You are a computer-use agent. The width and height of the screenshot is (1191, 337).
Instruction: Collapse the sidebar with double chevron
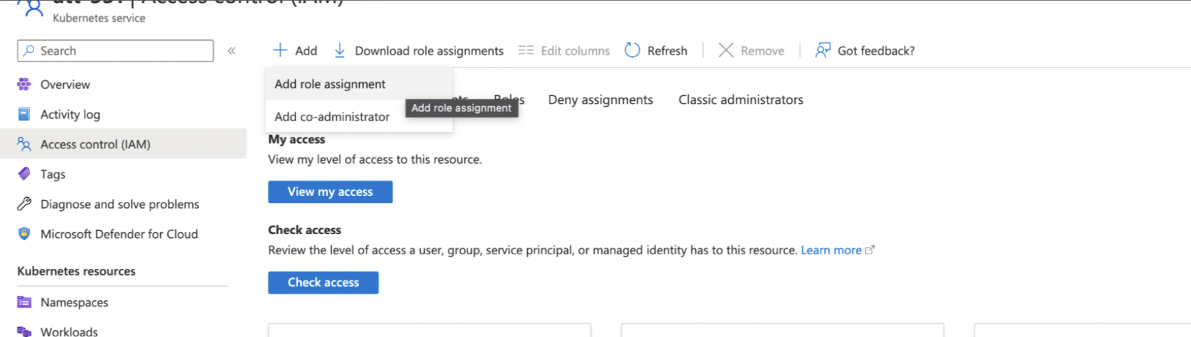(232, 50)
